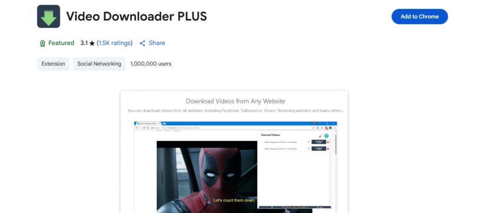Click the Video Downloader PLUS green arrow logo
Image resolution: width=483 pixels, height=213 pixels.
[x=49, y=16]
